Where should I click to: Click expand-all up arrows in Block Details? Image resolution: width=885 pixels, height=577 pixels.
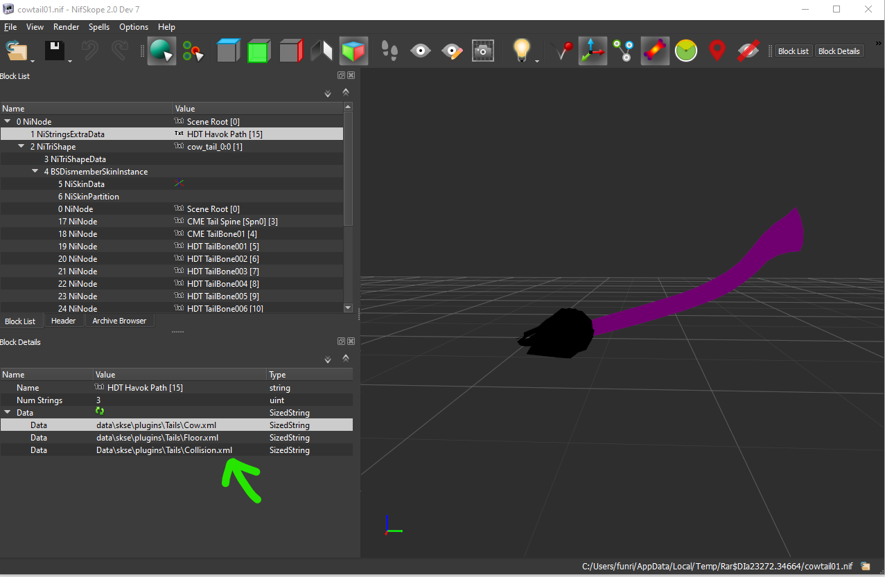click(346, 357)
